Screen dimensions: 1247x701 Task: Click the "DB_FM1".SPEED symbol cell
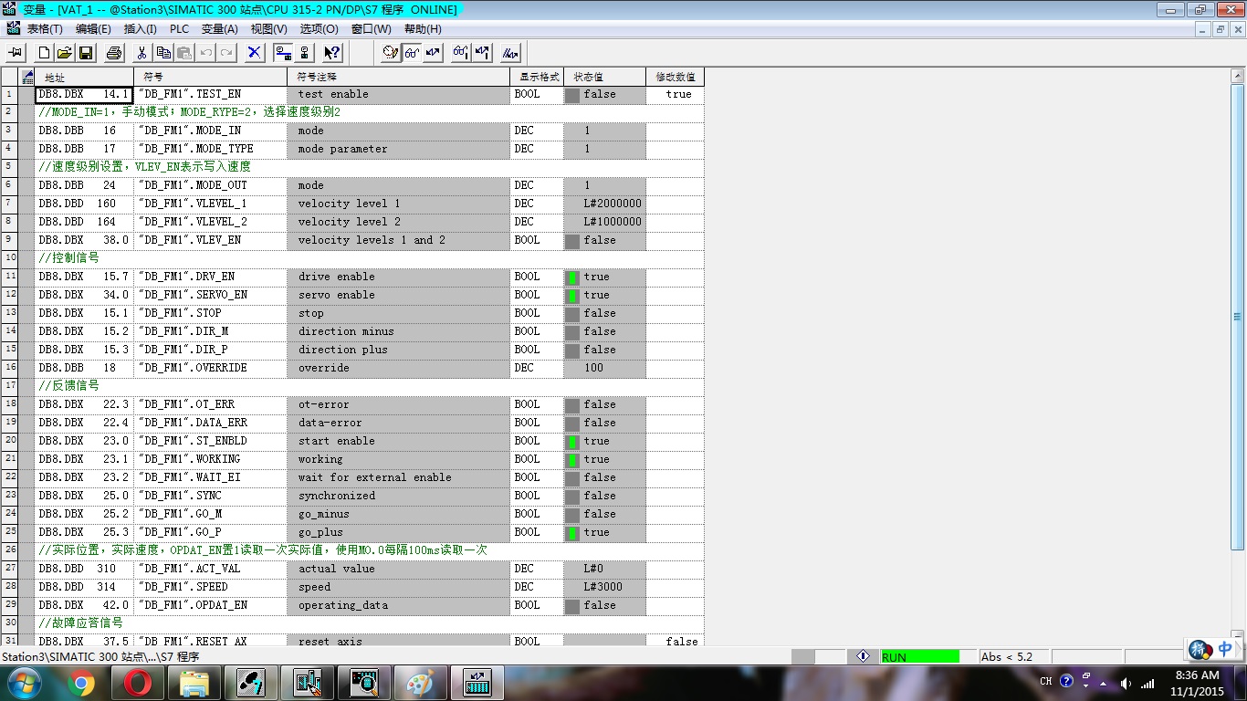[210, 587]
